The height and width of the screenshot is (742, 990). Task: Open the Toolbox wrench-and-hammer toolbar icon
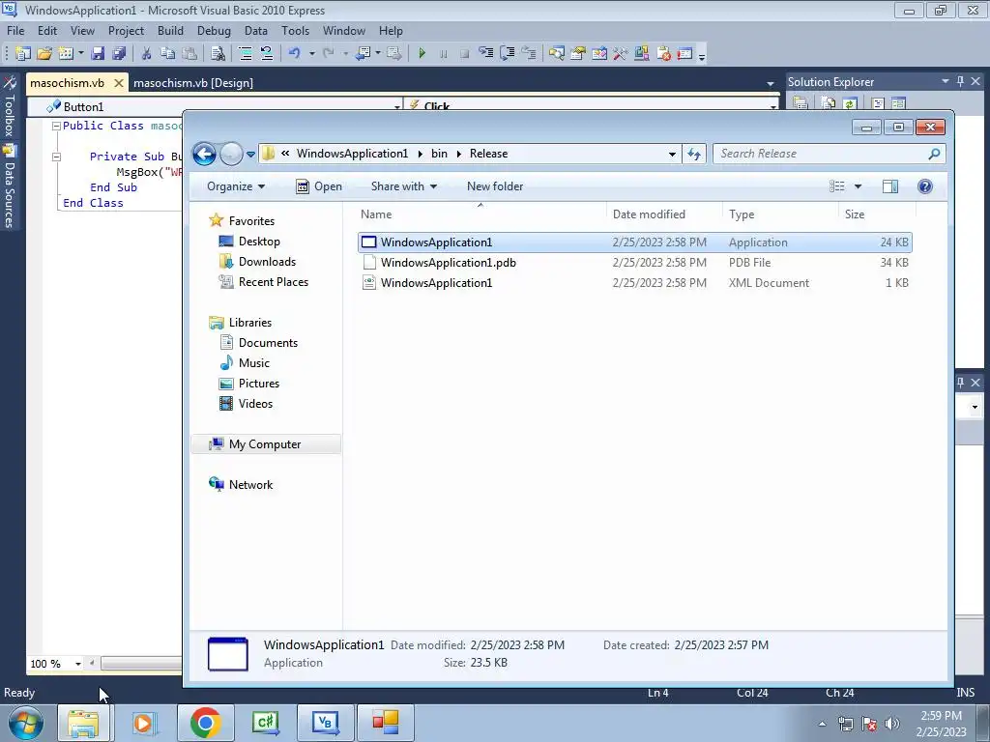click(x=620, y=54)
